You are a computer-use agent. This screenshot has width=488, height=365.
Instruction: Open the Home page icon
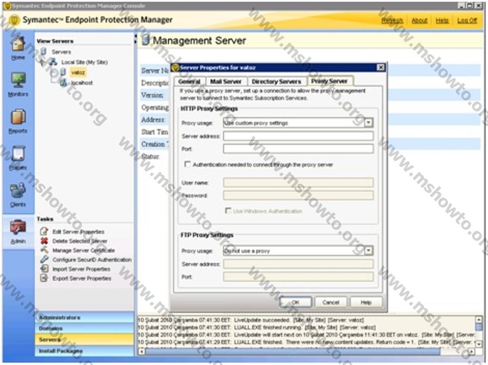point(18,48)
